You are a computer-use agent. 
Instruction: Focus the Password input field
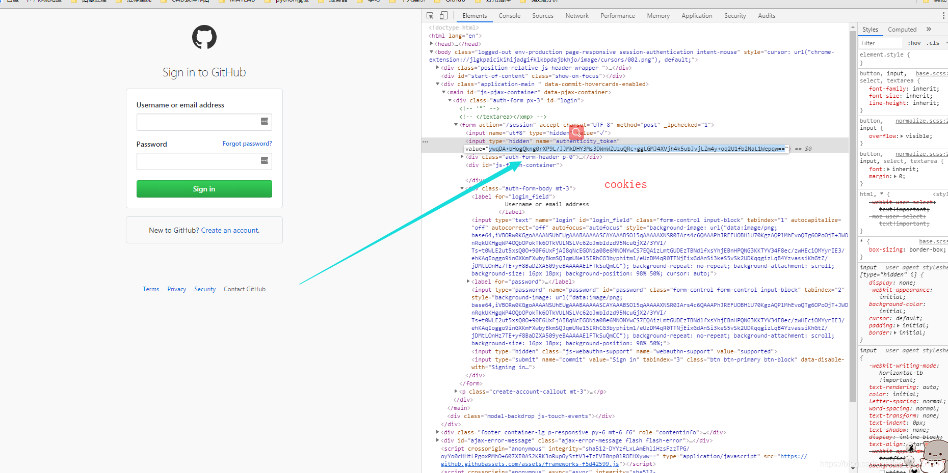point(204,161)
